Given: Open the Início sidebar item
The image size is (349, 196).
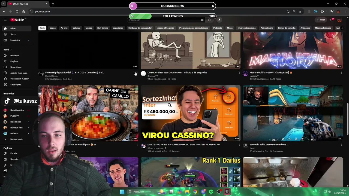Looking at the screenshot, I should point(16,28).
